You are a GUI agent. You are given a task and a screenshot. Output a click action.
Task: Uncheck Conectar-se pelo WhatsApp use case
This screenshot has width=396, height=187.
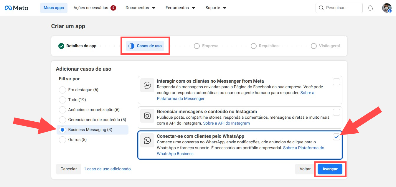(336, 137)
